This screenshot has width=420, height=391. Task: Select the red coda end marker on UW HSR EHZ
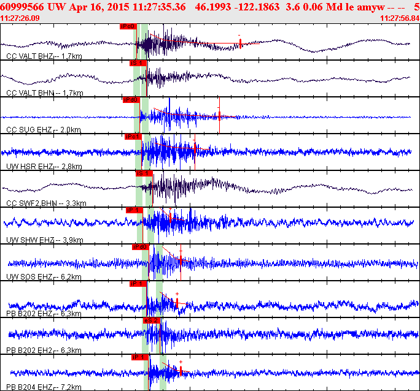click(195, 148)
